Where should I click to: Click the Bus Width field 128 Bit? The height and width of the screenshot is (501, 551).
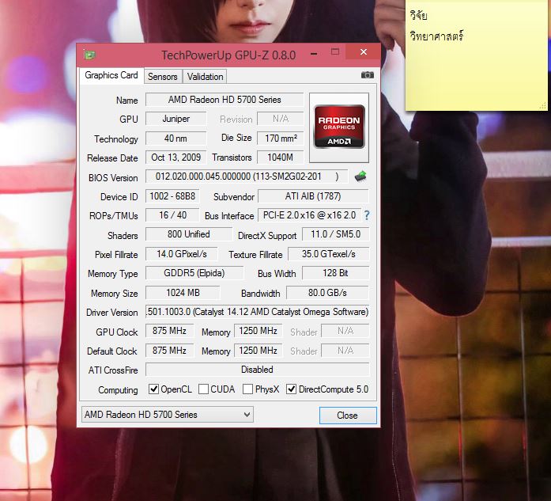(336, 273)
